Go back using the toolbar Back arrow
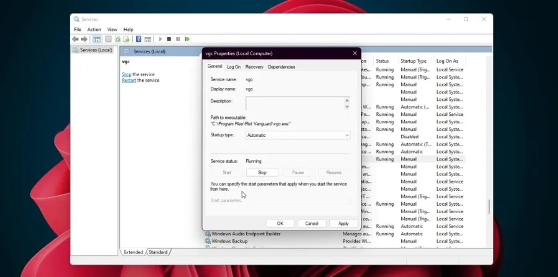Screen dimensions: 558x277 point(75,39)
